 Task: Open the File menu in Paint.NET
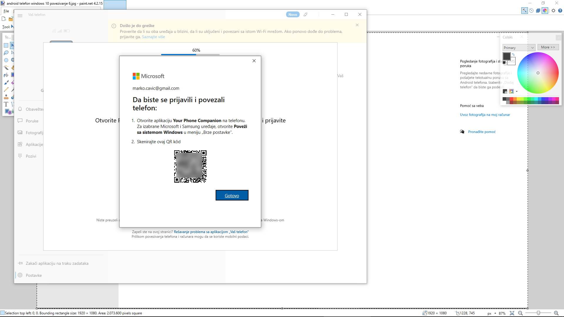6,11
